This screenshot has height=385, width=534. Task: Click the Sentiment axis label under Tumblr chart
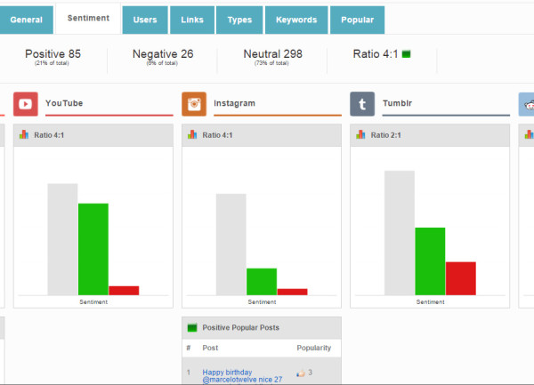tap(430, 302)
